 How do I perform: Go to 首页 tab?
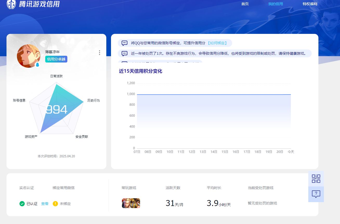245,4
